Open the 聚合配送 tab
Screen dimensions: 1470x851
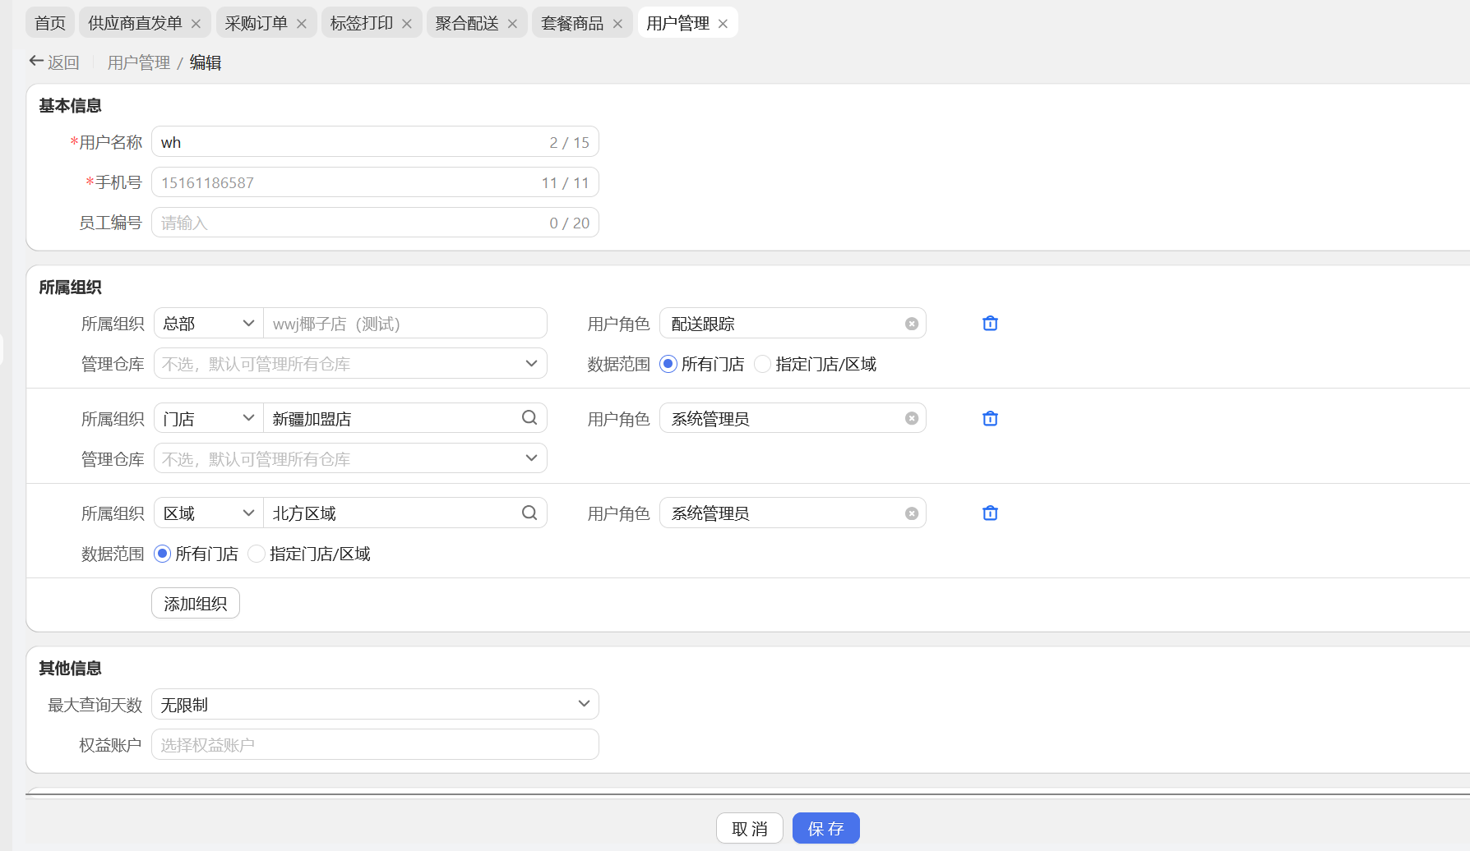pos(466,24)
